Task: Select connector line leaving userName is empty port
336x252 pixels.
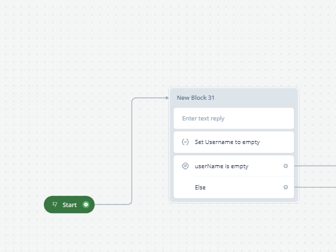Action: [x=315, y=166]
